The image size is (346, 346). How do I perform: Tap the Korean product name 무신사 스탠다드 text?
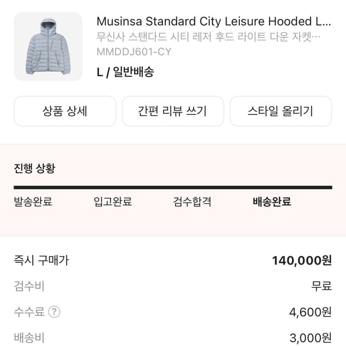coord(208,38)
